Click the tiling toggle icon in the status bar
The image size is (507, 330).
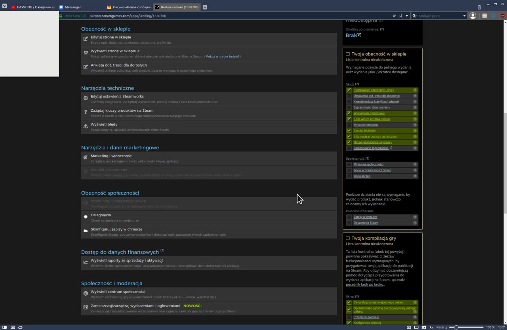(416, 327)
